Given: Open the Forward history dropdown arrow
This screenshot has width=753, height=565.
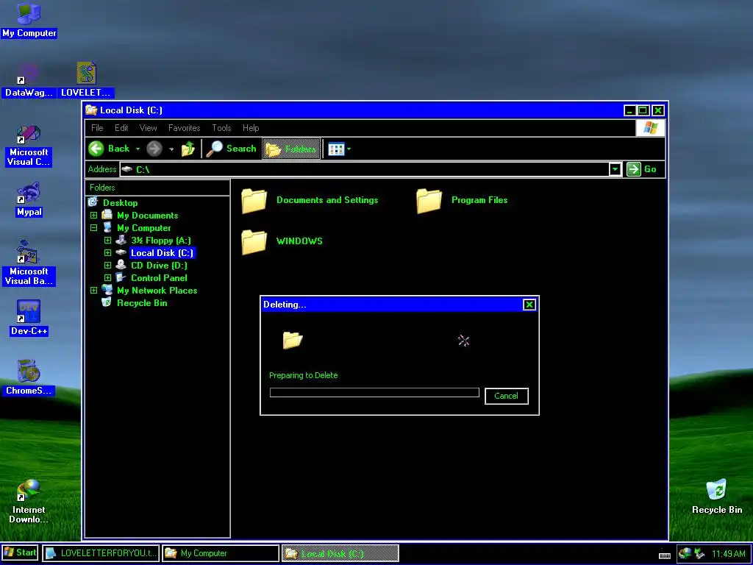Looking at the screenshot, I should point(171,149).
